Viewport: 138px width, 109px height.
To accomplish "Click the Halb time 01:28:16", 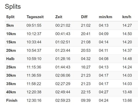I will click(63, 59).
